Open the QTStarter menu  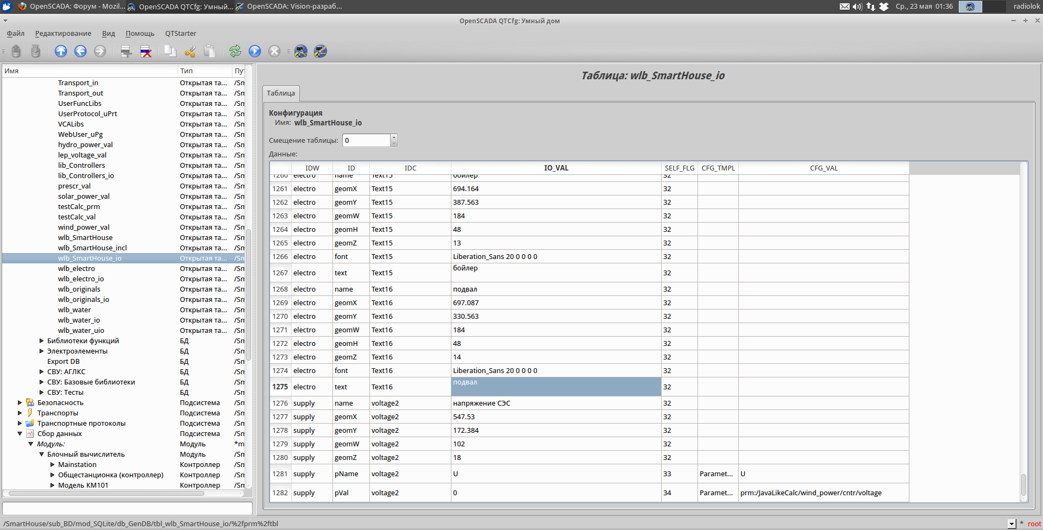coord(180,34)
